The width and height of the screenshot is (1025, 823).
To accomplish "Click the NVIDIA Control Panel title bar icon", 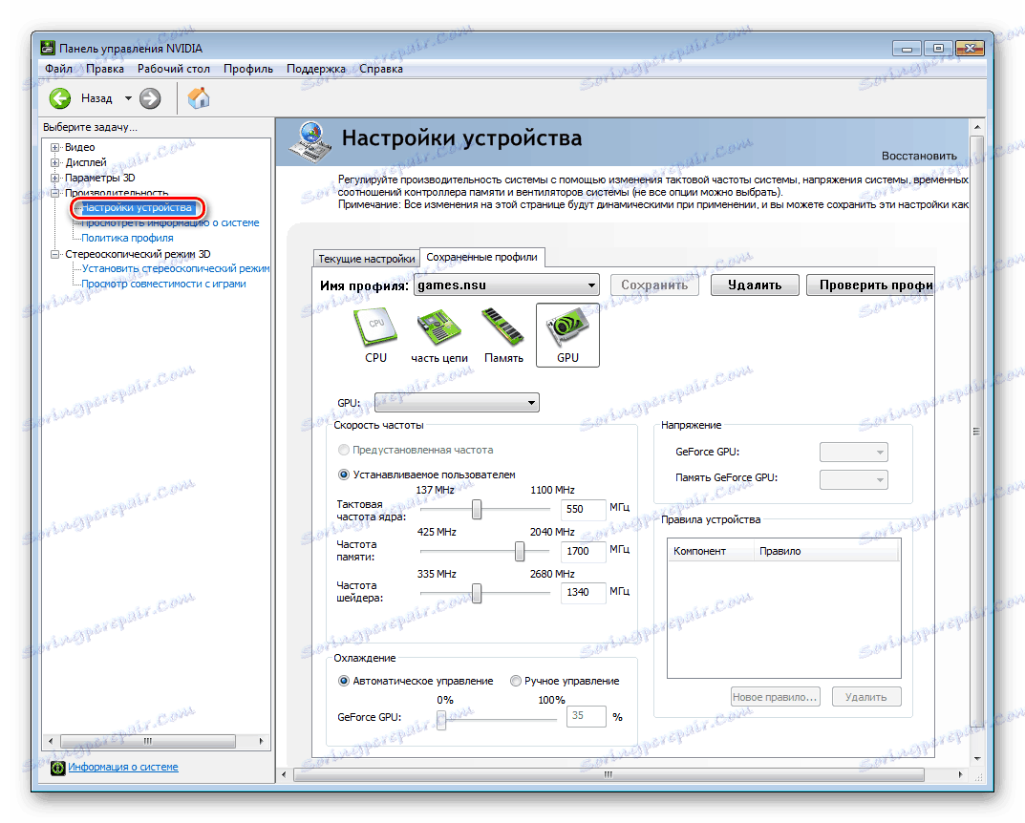I will 48,48.
